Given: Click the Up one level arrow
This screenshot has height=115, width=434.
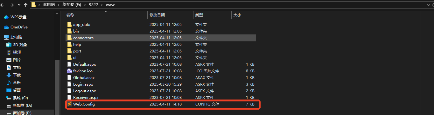Looking at the screenshot, I should point(25,5).
